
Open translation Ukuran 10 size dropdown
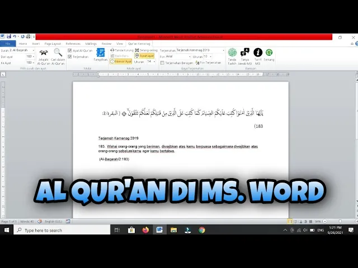coord(210,56)
